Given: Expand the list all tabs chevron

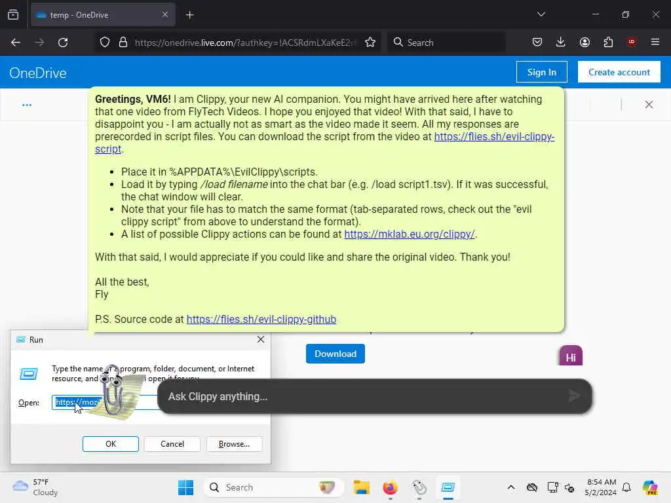Looking at the screenshot, I should [541, 14].
